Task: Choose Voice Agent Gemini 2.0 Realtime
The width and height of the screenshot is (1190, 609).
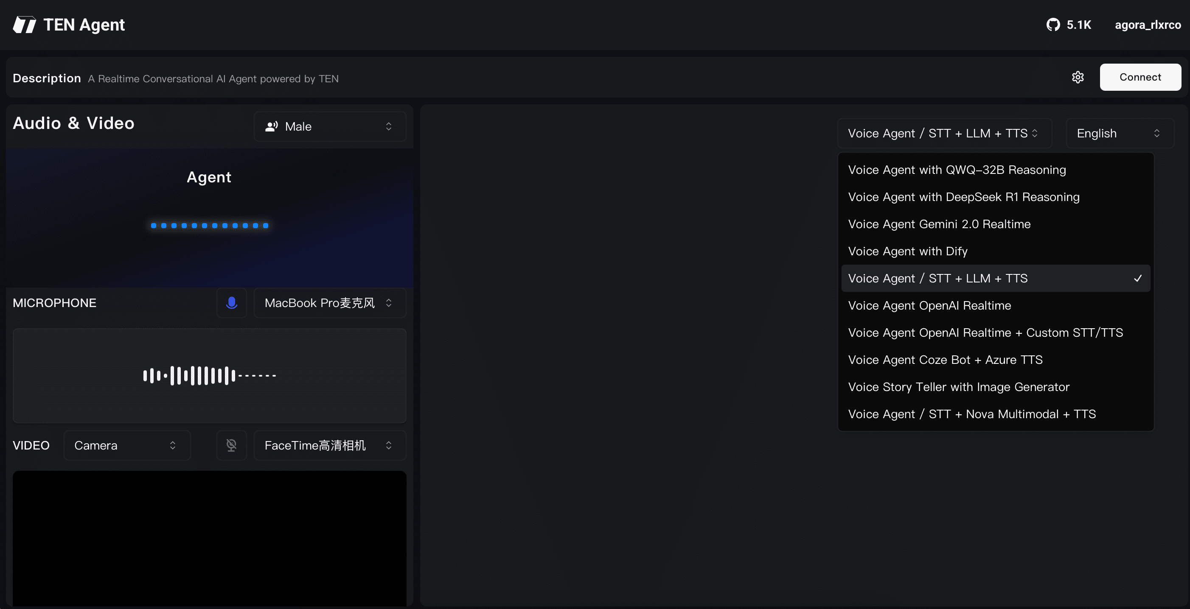Action: point(996,224)
